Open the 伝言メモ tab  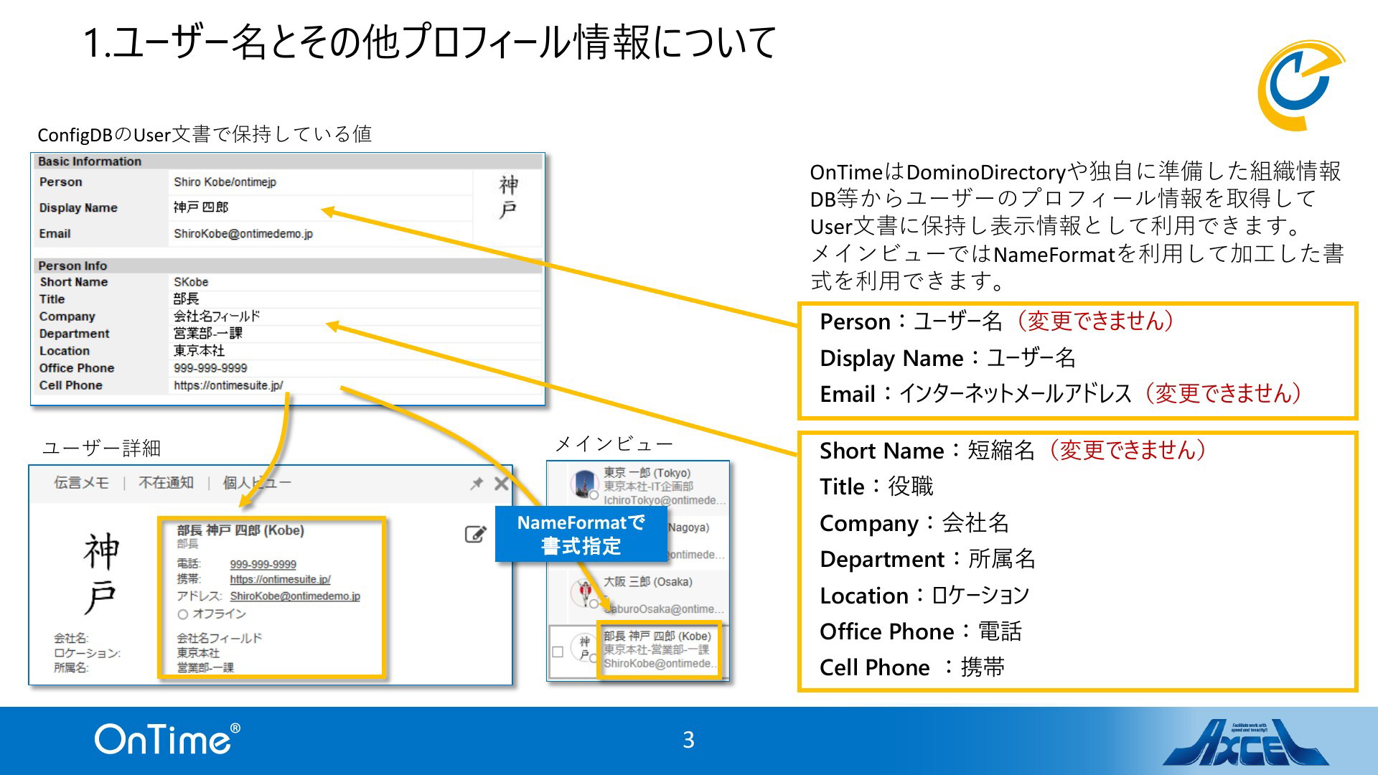(x=81, y=483)
